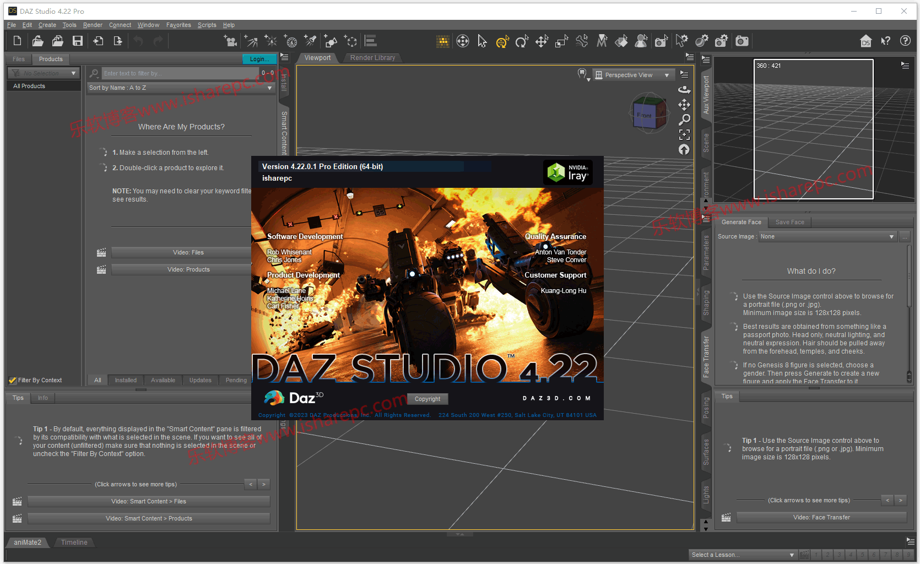Screen dimensions: 920x564
Task: Open a scene file with the Open folder icon
Action: point(37,41)
